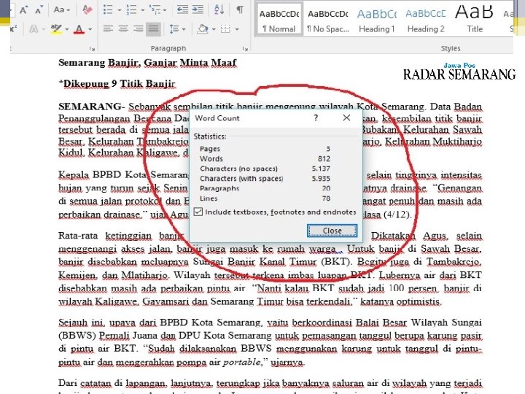Screen dimensions: 525x394
Task: Toggle Show/Hide paragraph marks (¶)
Action: click(240, 10)
